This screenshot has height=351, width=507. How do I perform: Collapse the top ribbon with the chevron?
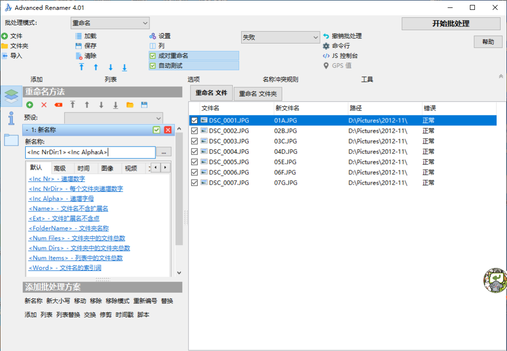[501, 77]
